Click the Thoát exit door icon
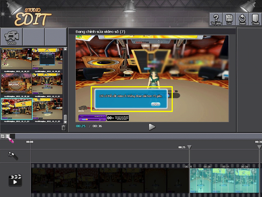Image resolution: width=262 pixels, height=197 pixels. pos(255,19)
